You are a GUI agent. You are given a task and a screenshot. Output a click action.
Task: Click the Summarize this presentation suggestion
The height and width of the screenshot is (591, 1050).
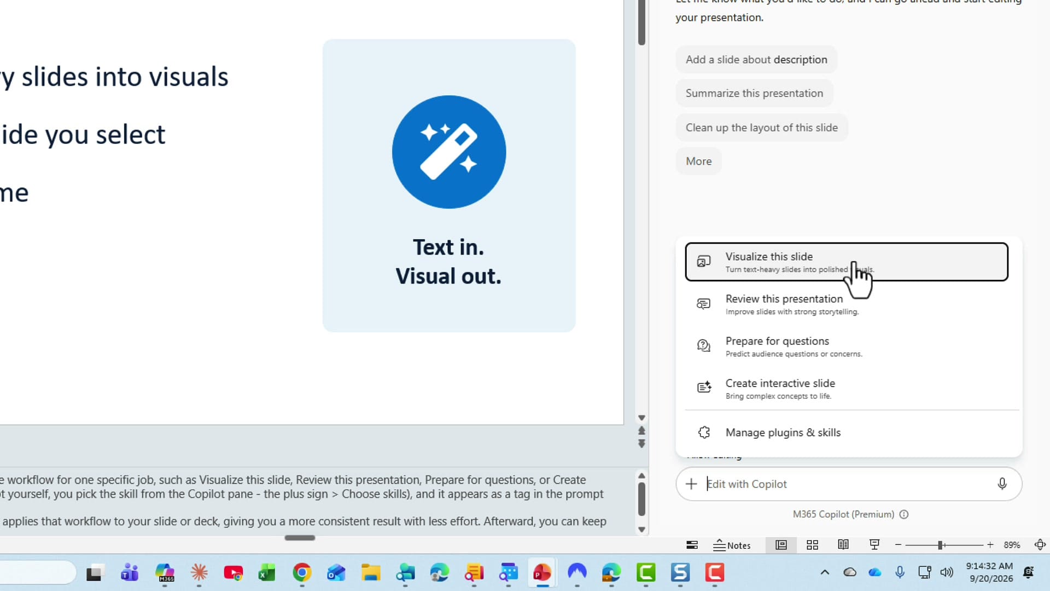(x=754, y=93)
